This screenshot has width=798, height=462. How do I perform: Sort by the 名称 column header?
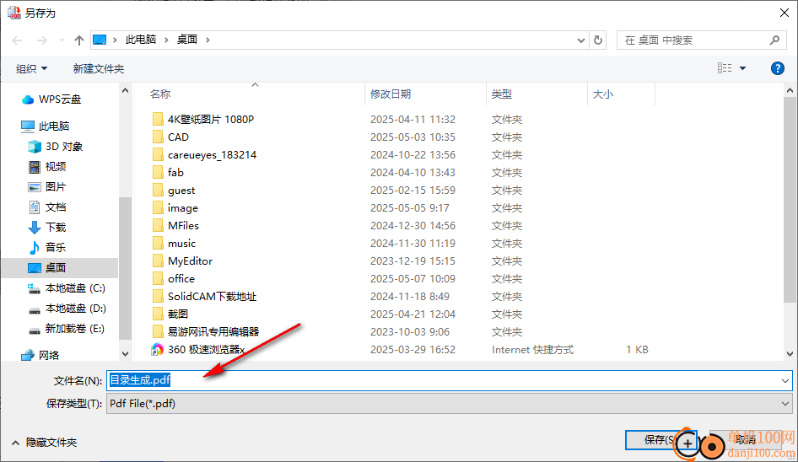(159, 94)
